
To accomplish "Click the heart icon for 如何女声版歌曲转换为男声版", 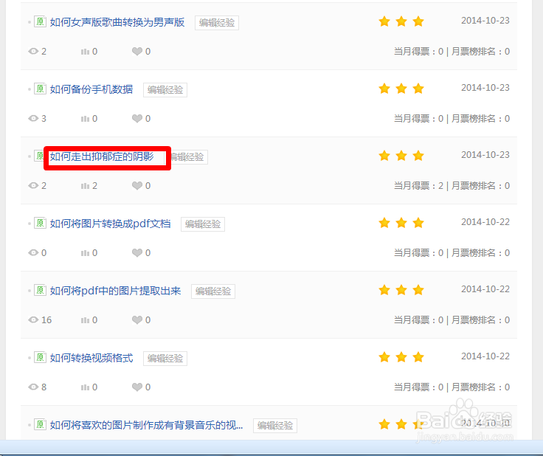I will click(x=137, y=52).
